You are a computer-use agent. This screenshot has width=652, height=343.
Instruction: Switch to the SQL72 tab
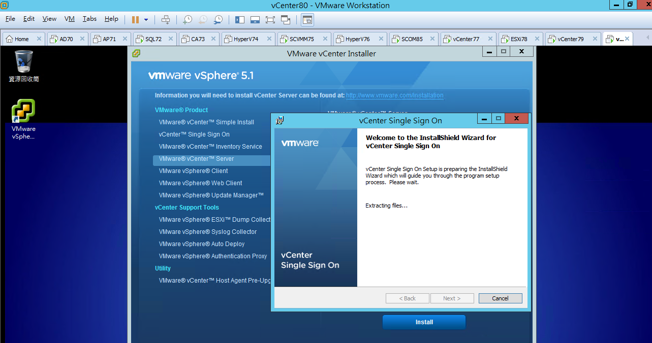pos(153,39)
